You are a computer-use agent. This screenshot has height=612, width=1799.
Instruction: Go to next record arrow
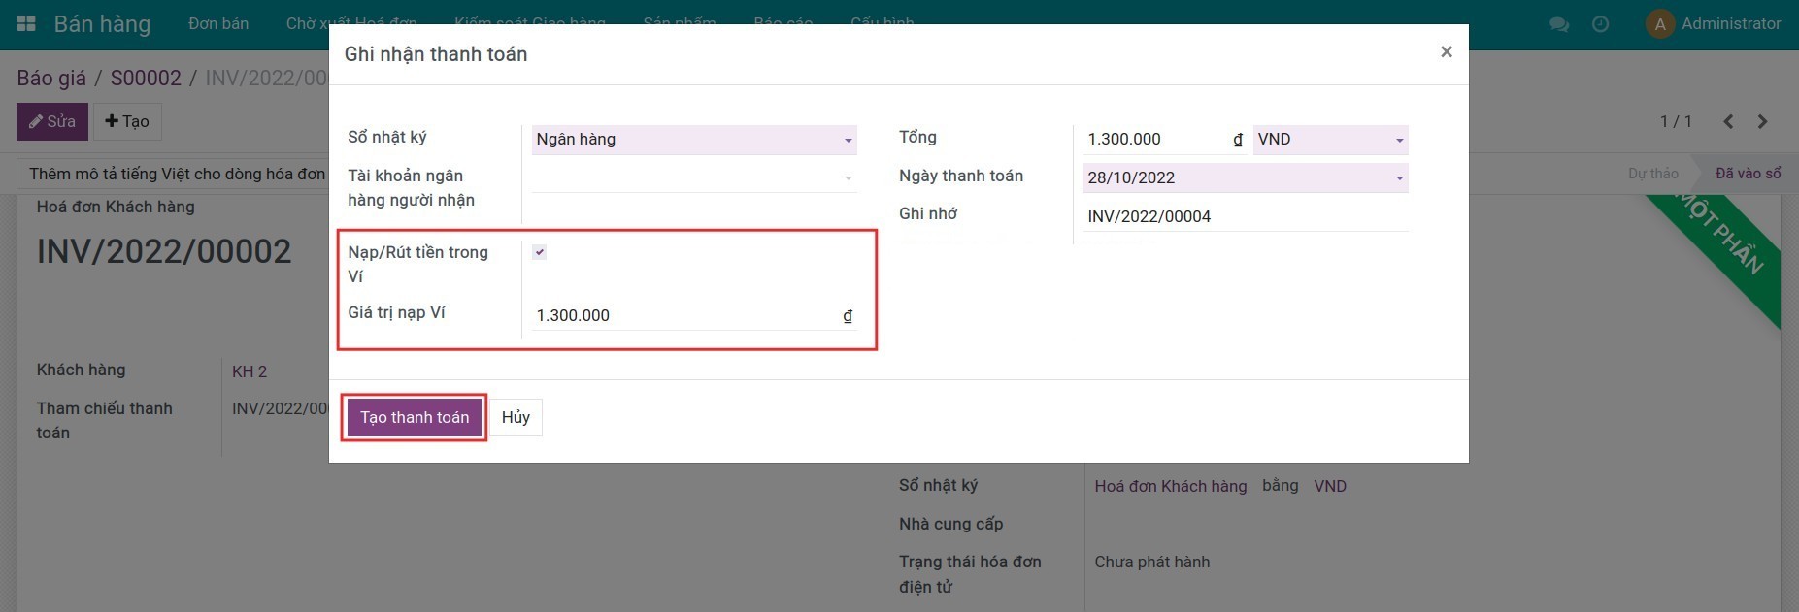click(x=1762, y=121)
